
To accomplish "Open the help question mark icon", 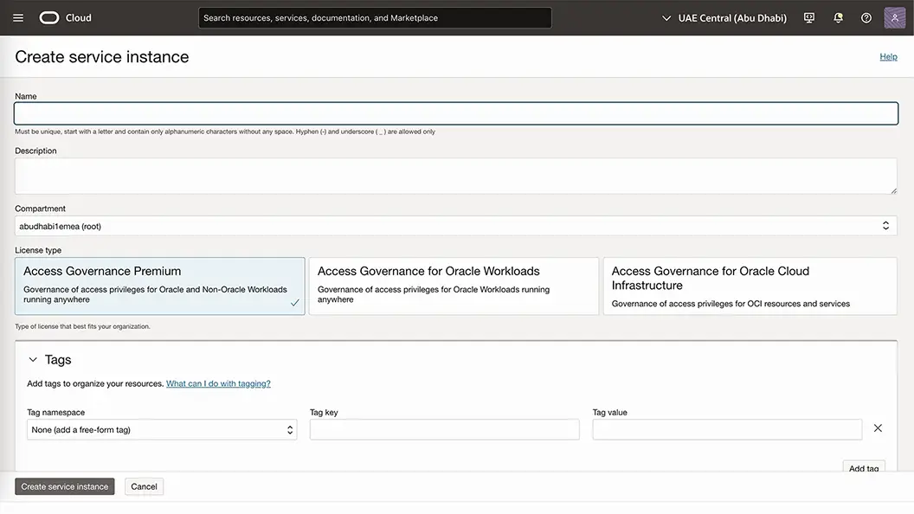I will [x=866, y=18].
